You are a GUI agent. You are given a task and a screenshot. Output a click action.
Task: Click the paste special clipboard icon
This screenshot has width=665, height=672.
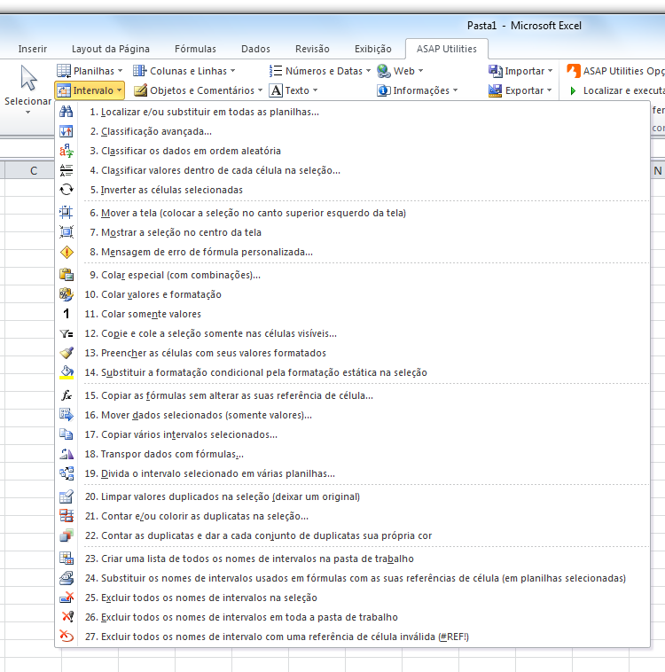pyautogui.click(x=66, y=275)
